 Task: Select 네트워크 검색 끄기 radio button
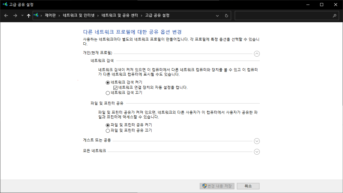point(108,93)
